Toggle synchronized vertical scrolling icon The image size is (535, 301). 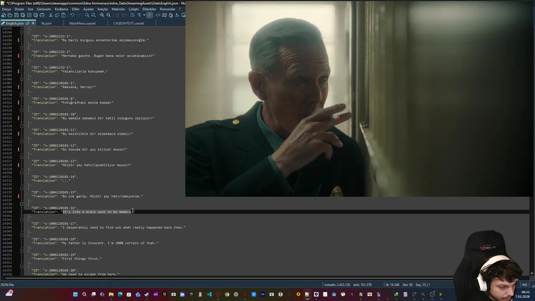[x=117, y=15]
